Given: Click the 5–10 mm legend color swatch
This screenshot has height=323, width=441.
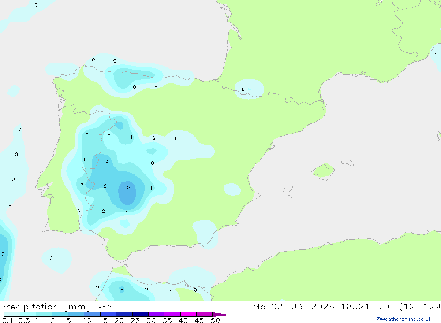Looking at the screenshot, I should tap(76, 314).
